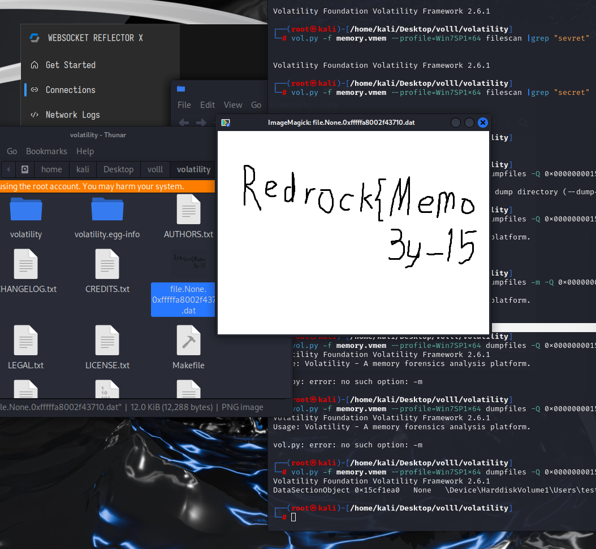Open Get Started via the home icon
This screenshot has width=596, height=549.
tap(35, 65)
